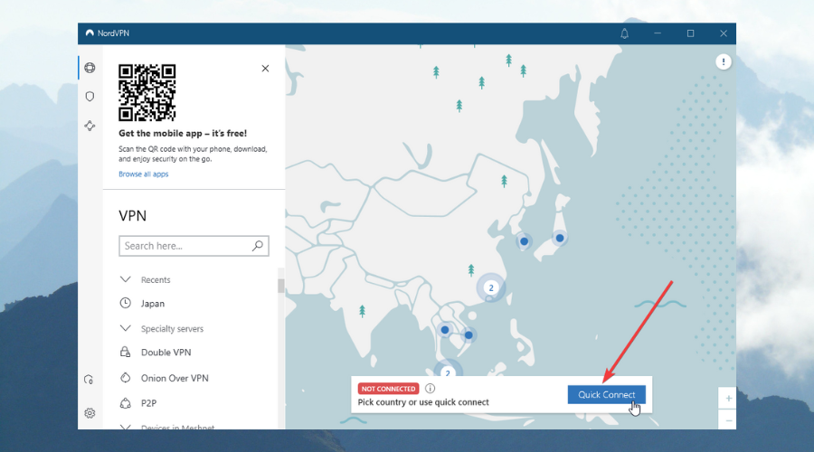Open the timer icon above settings
This screenshot has width=814, height=452.
90,380
